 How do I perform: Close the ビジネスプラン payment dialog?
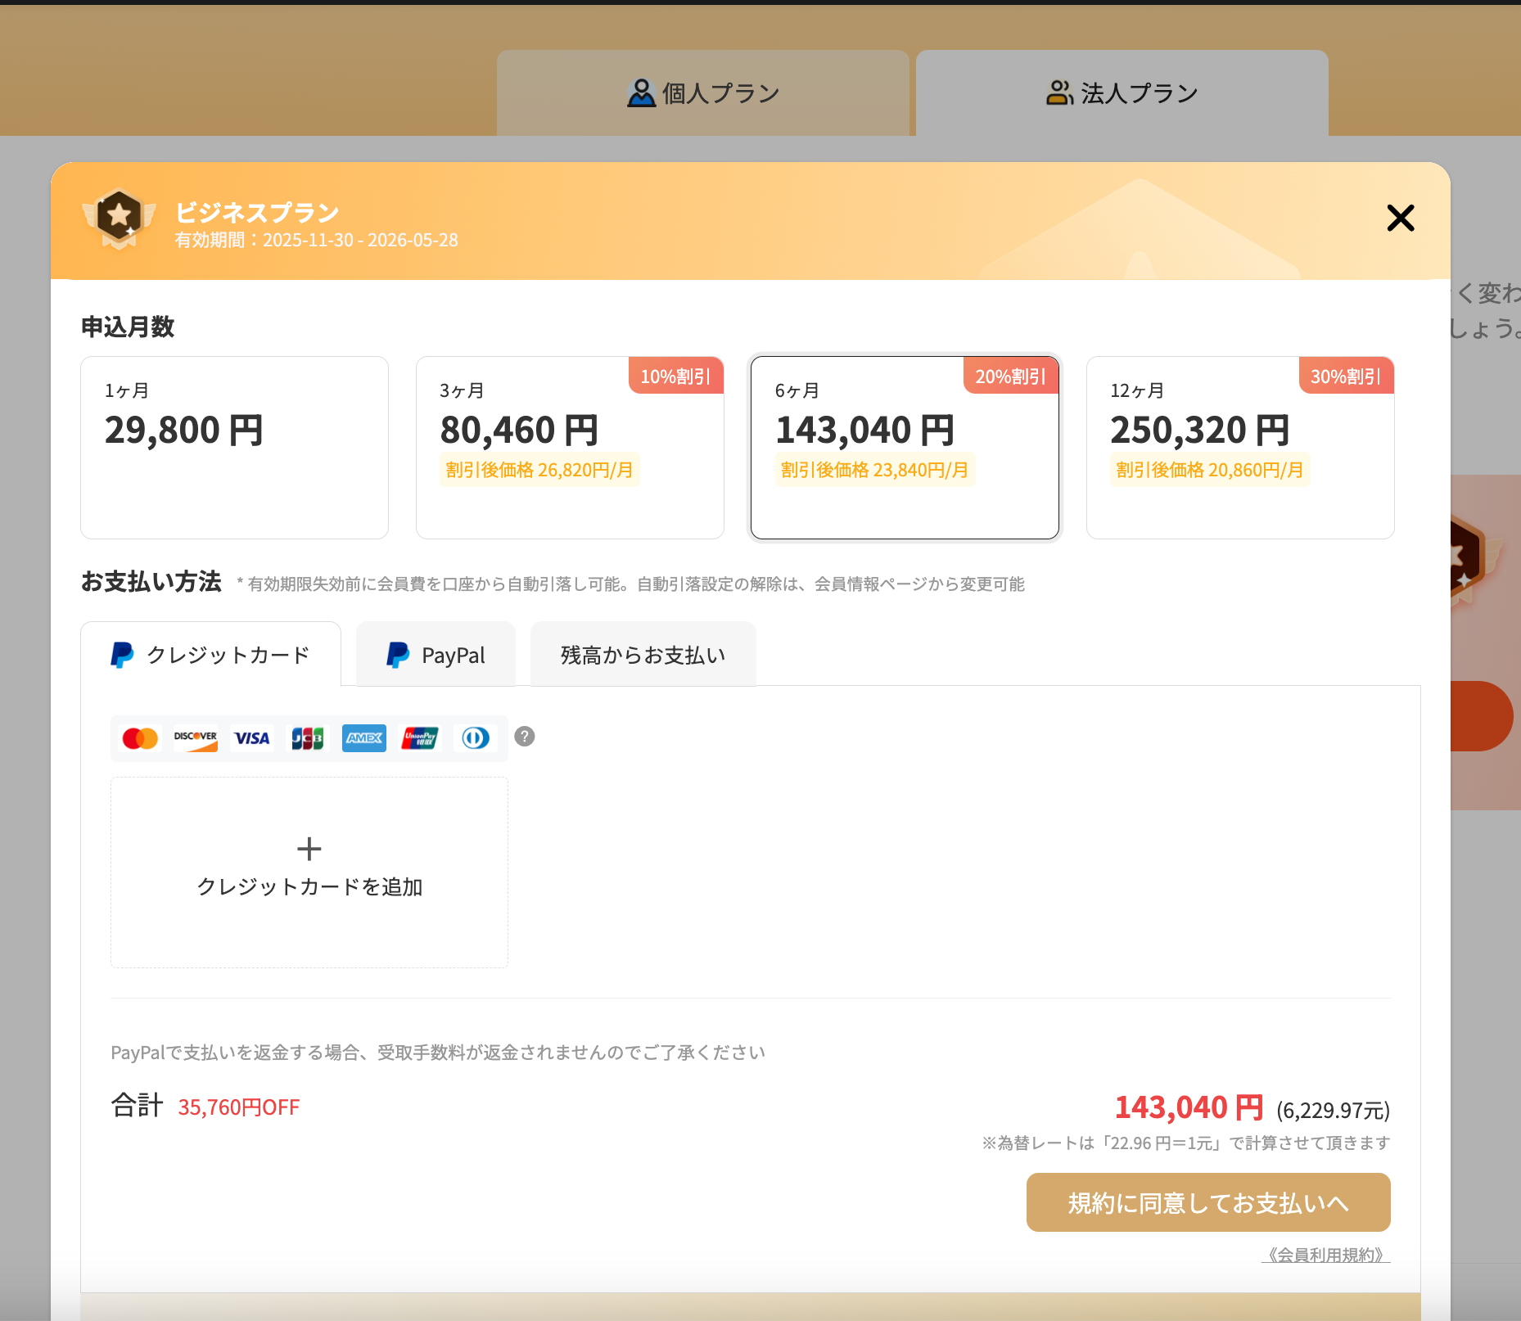point(1400,218)
